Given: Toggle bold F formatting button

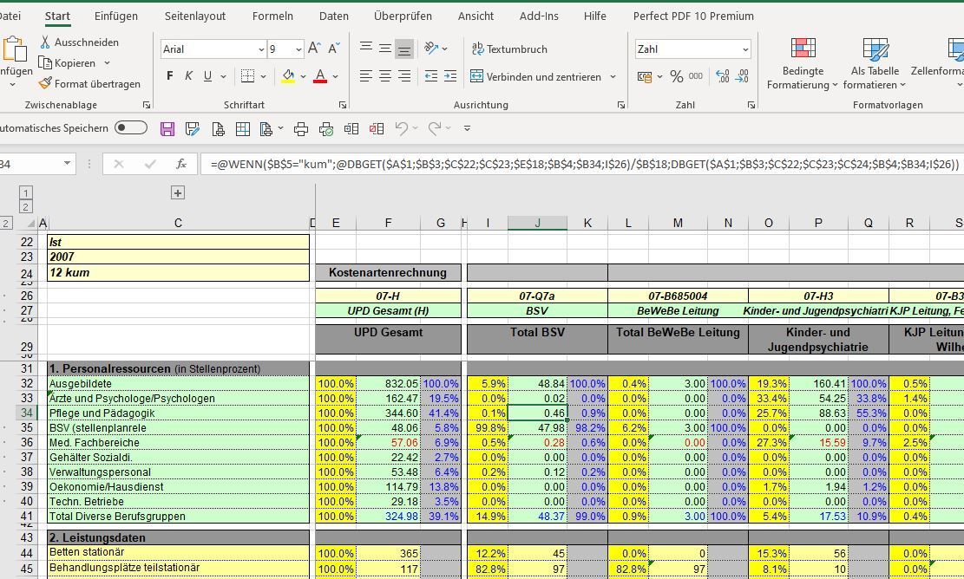Looking at the screenshot, I should 170,77.
